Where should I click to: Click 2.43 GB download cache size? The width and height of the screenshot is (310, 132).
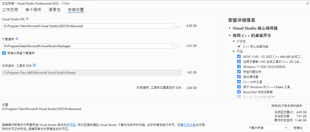(x=191, y=46)
